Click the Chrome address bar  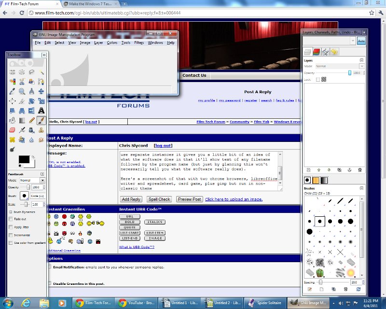[198, 13]
